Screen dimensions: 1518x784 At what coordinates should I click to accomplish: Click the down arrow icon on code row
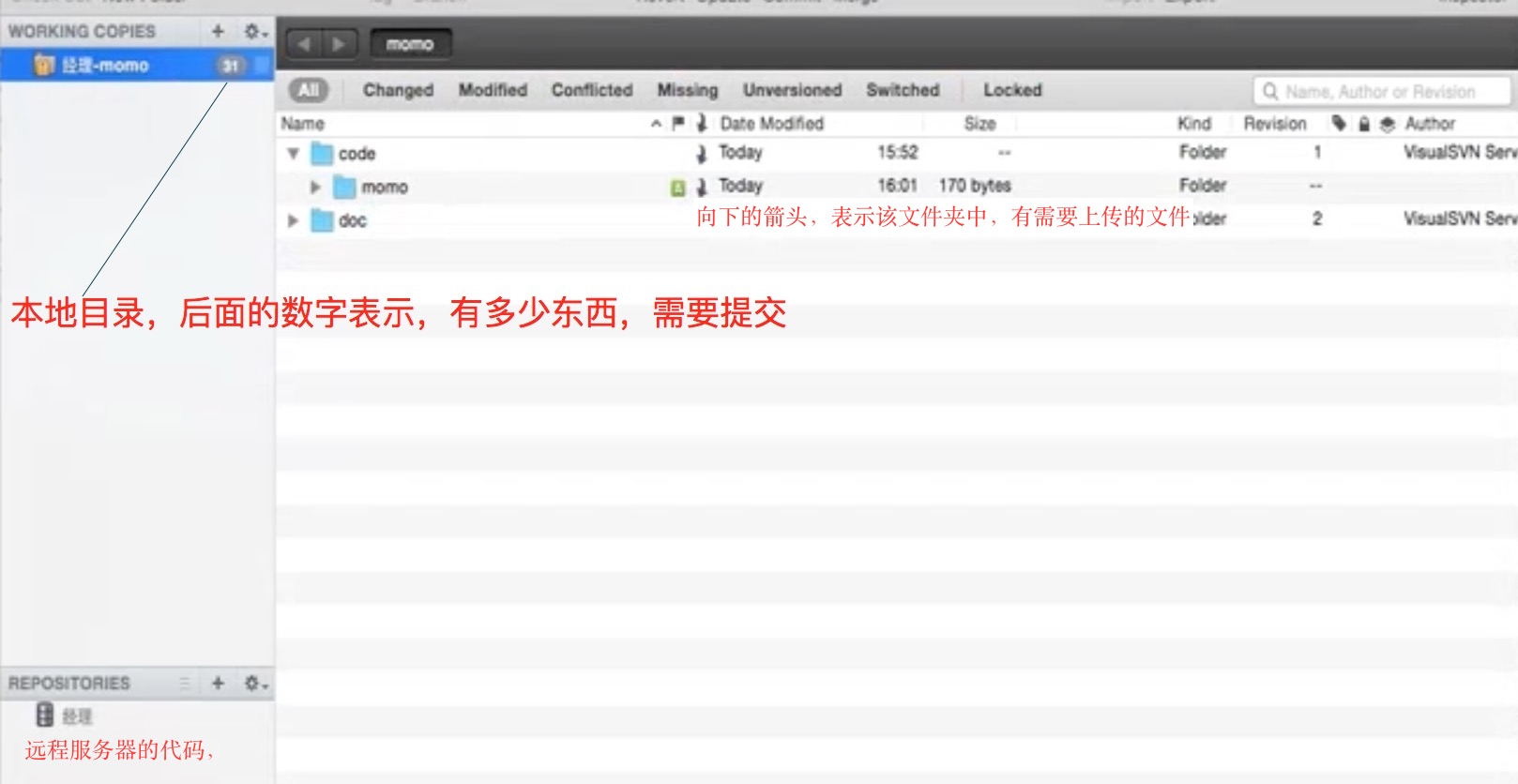pos(701,153)
